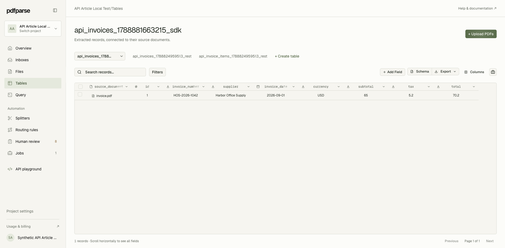Select the invoice.pdf row checkbox
This screenshot has height=248, width=505.
[x=80, y=94]
